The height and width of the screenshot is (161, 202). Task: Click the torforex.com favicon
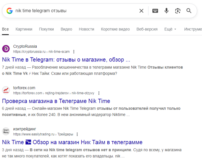6,90
